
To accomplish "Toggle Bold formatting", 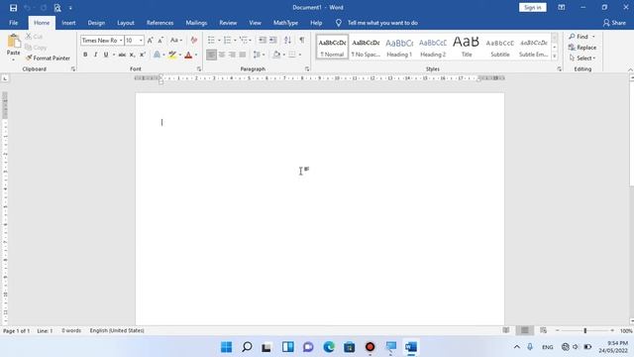I will click(85, 55).
